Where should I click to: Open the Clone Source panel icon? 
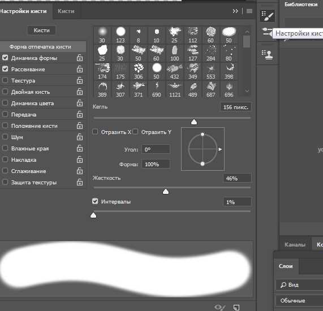pos(267,55)
